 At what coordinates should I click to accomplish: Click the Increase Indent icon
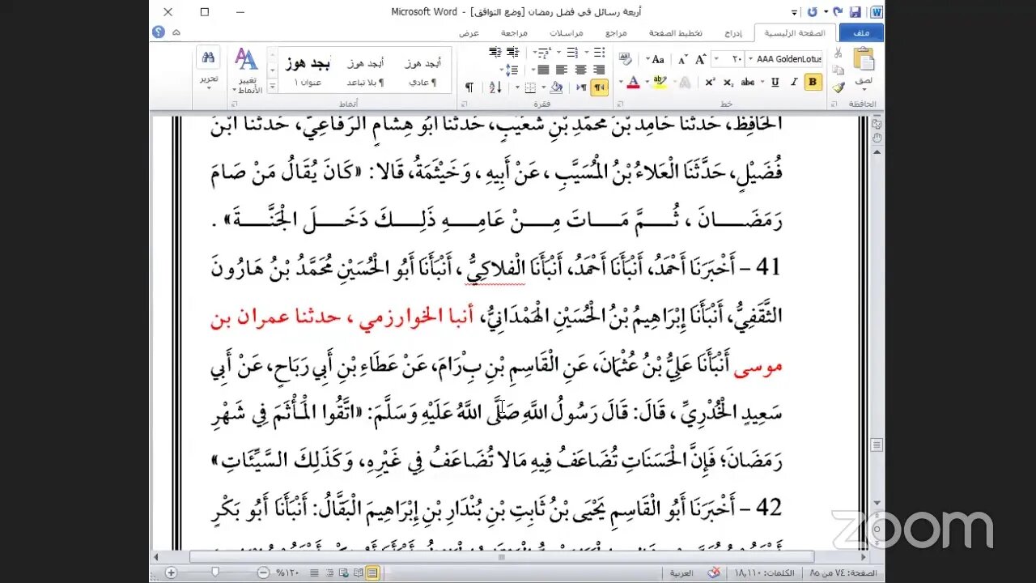495,53
